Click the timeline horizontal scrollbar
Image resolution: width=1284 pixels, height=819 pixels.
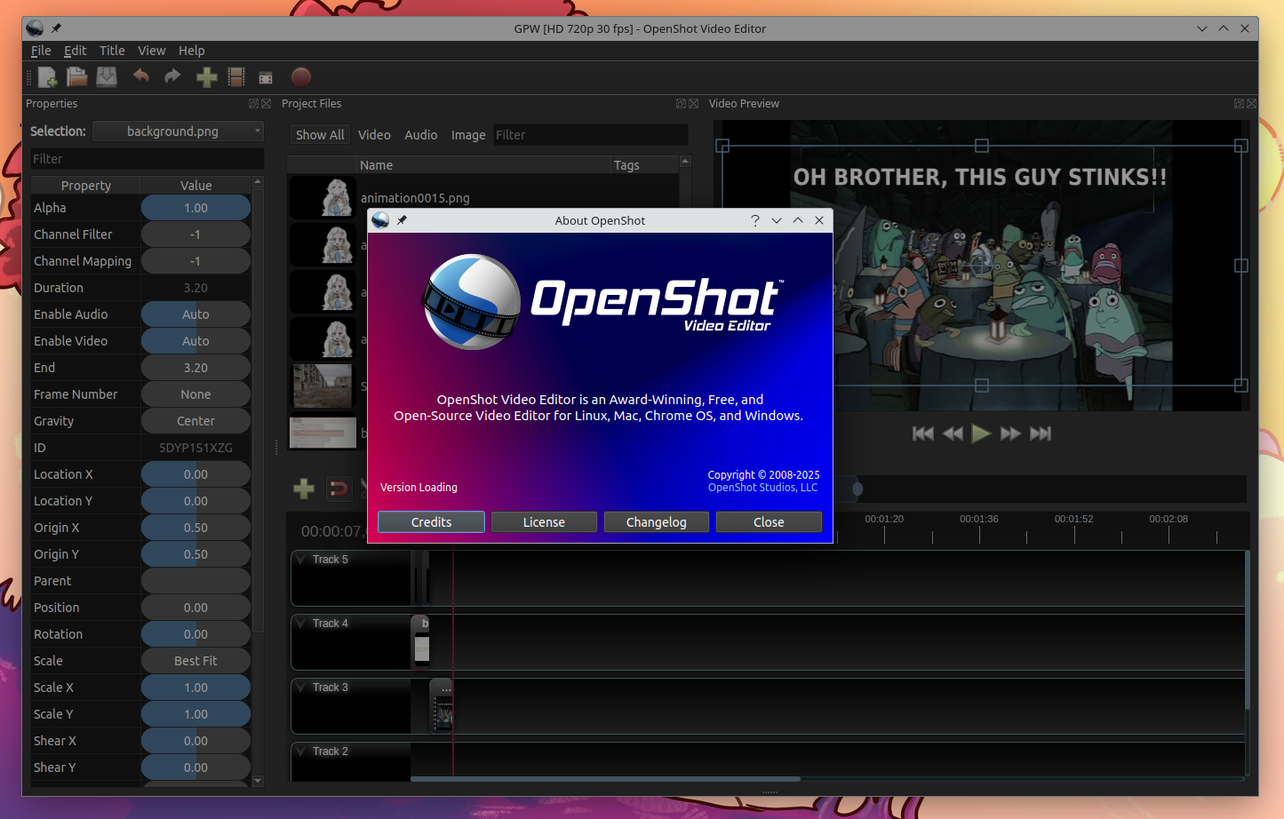[x=605, y=779]
